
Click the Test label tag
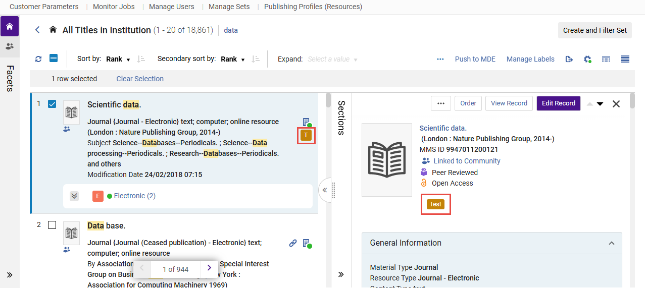(x=435, y=204)
